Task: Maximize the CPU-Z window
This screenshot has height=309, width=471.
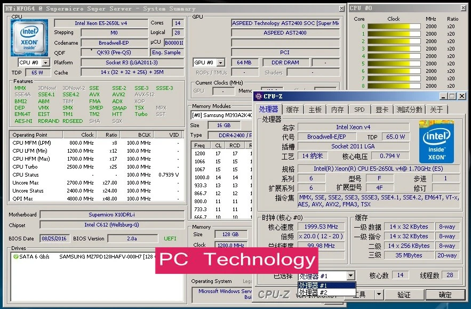Action: click(452, 96)
